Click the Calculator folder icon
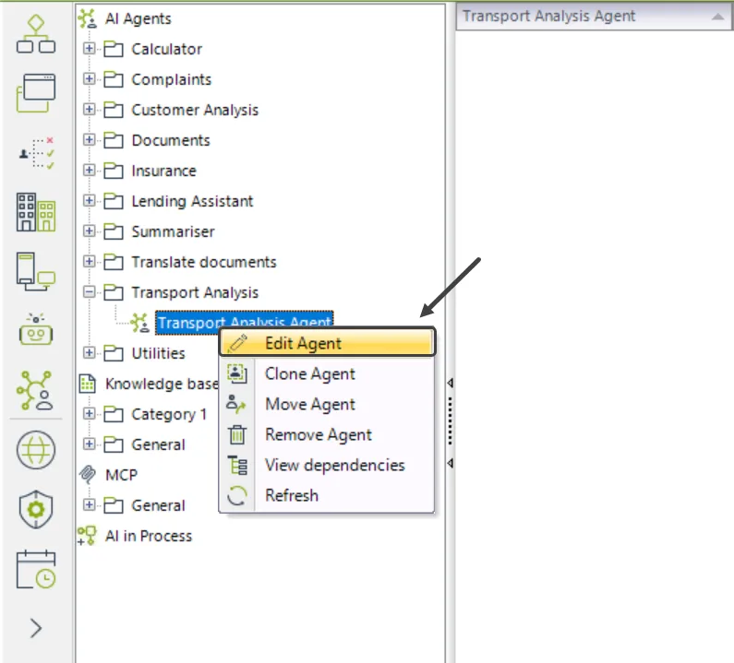This screenshot has height=663, width=734. pyautogui.click(x=114, y=49)
